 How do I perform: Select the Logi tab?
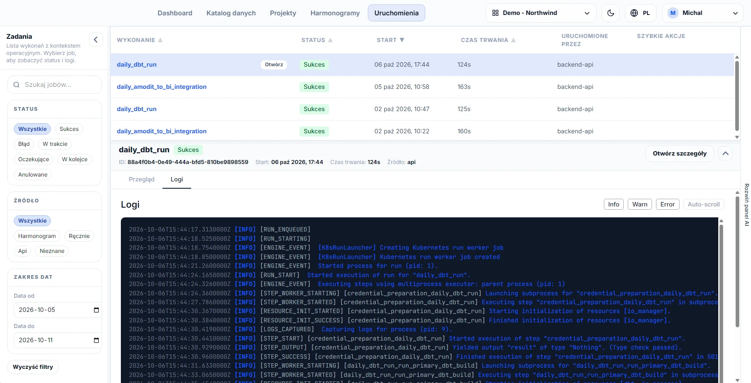coord(177,179)
